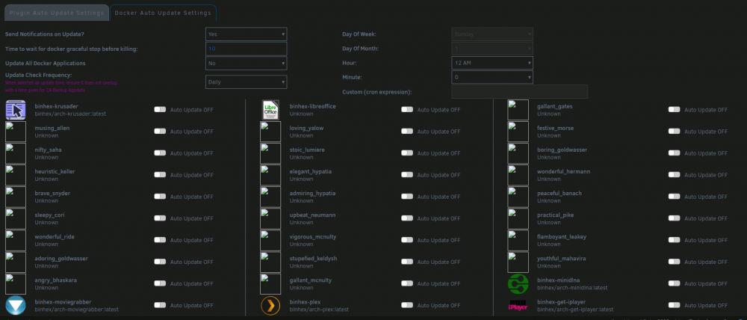
Task: Click the binhex-minidlna green icon
Action: (x=518, y=284)
